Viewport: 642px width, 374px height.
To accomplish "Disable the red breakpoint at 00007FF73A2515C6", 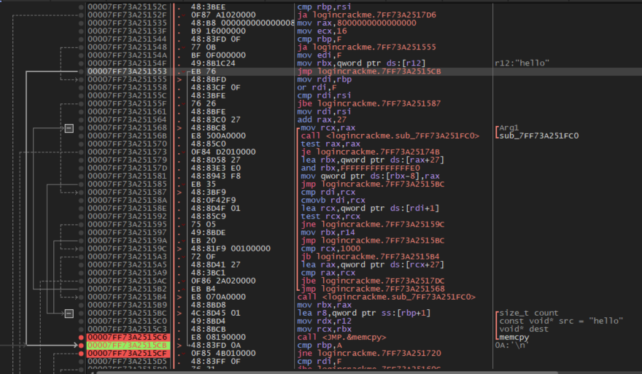I will pos(81,338).
